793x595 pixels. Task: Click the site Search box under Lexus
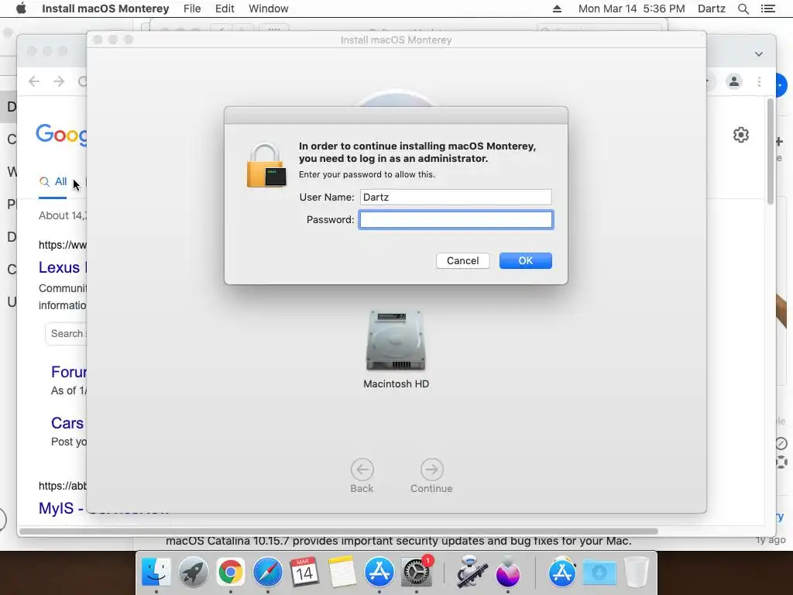pos(66,334)
